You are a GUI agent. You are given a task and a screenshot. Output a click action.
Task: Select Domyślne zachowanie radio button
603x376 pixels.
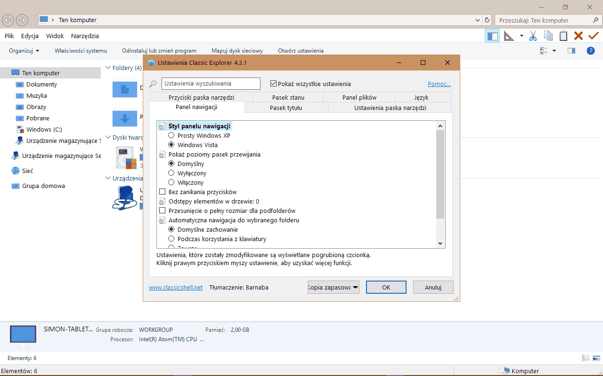pos(171,229)
